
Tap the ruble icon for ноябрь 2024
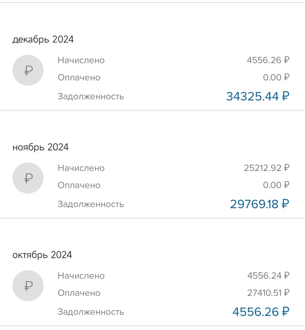point(28,178)
